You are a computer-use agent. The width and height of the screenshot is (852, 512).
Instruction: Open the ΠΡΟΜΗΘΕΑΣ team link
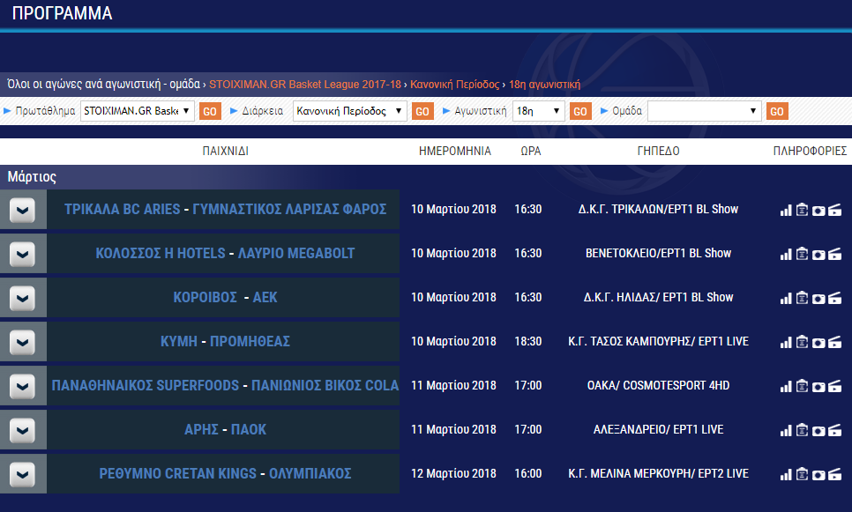point(250,341)
